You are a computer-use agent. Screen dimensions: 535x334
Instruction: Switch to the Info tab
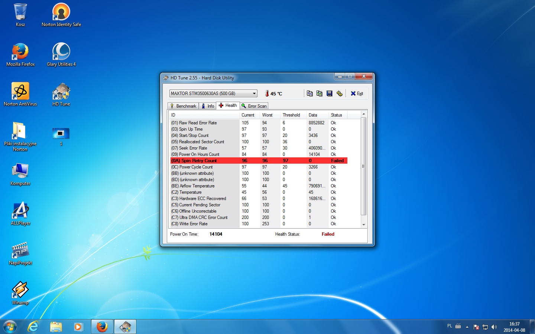point(208,106)
